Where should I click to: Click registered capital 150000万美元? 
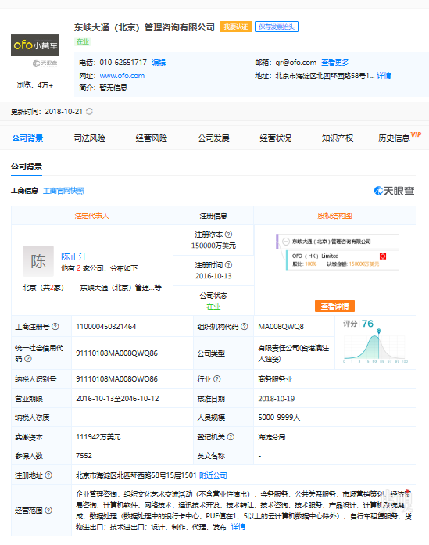[x=213, y=246]
